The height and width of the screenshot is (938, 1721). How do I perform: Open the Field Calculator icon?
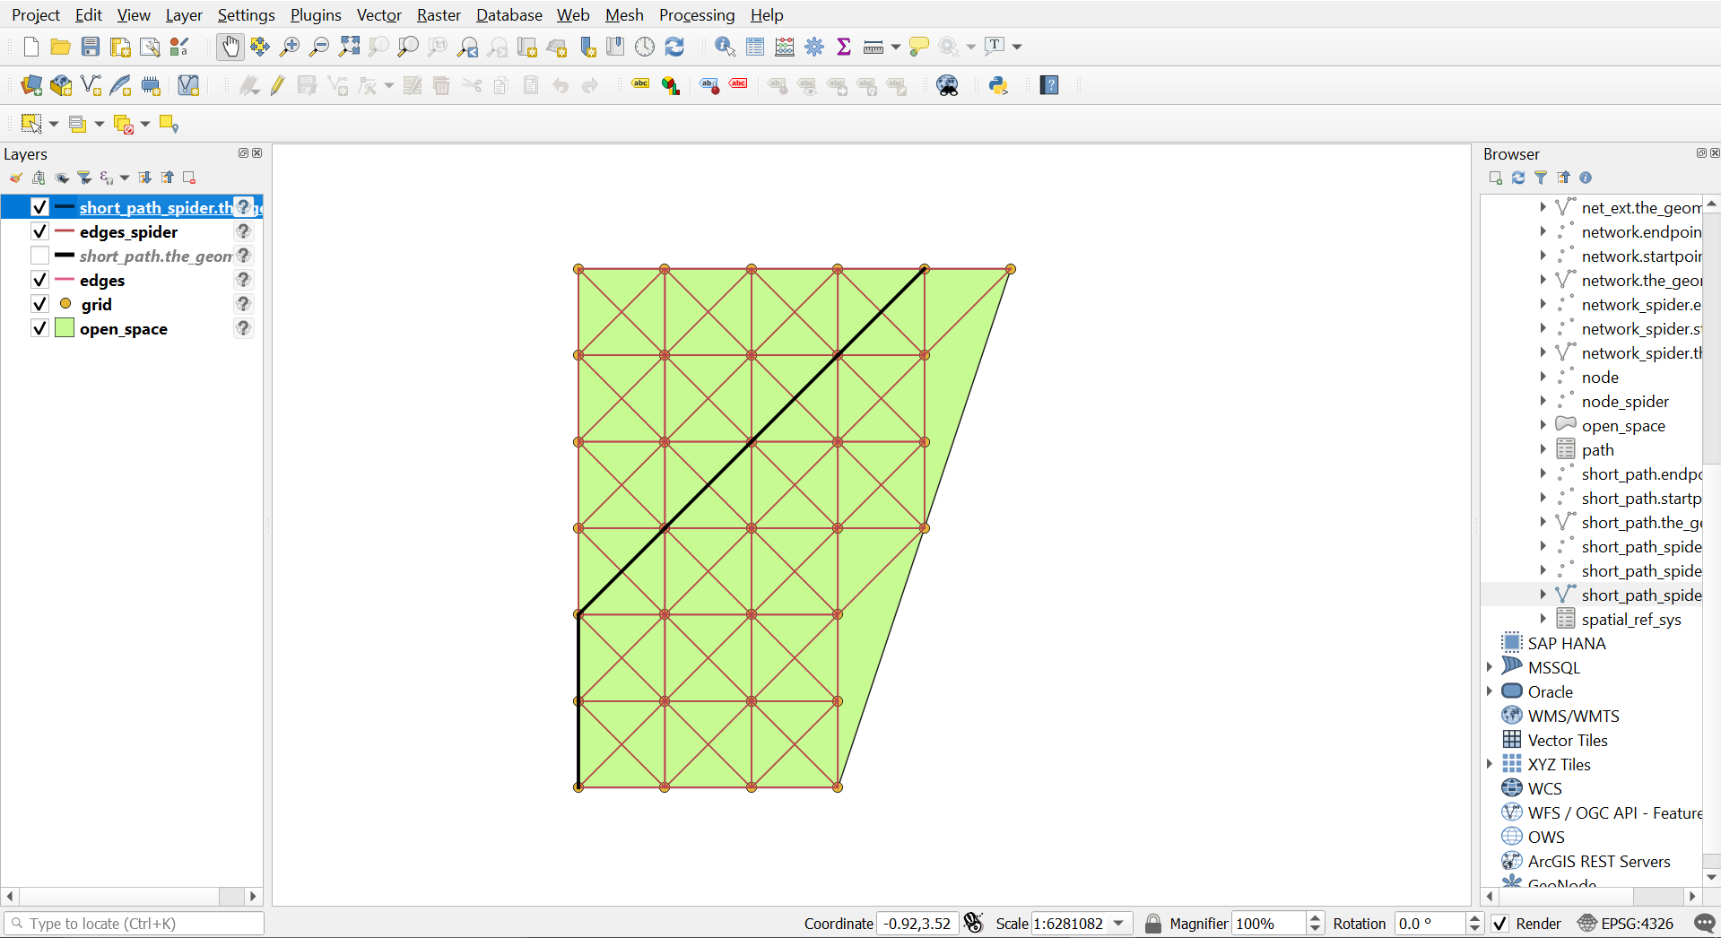pyautogui.click(x=785, y=47)
